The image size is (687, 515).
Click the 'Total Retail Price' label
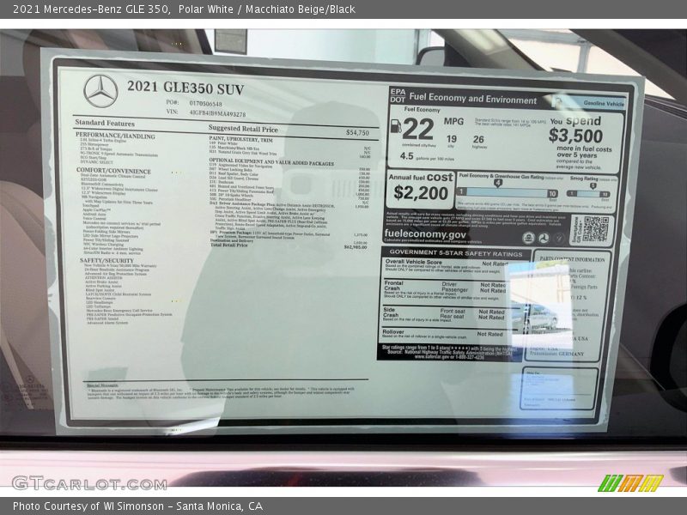tap(228, 245)
